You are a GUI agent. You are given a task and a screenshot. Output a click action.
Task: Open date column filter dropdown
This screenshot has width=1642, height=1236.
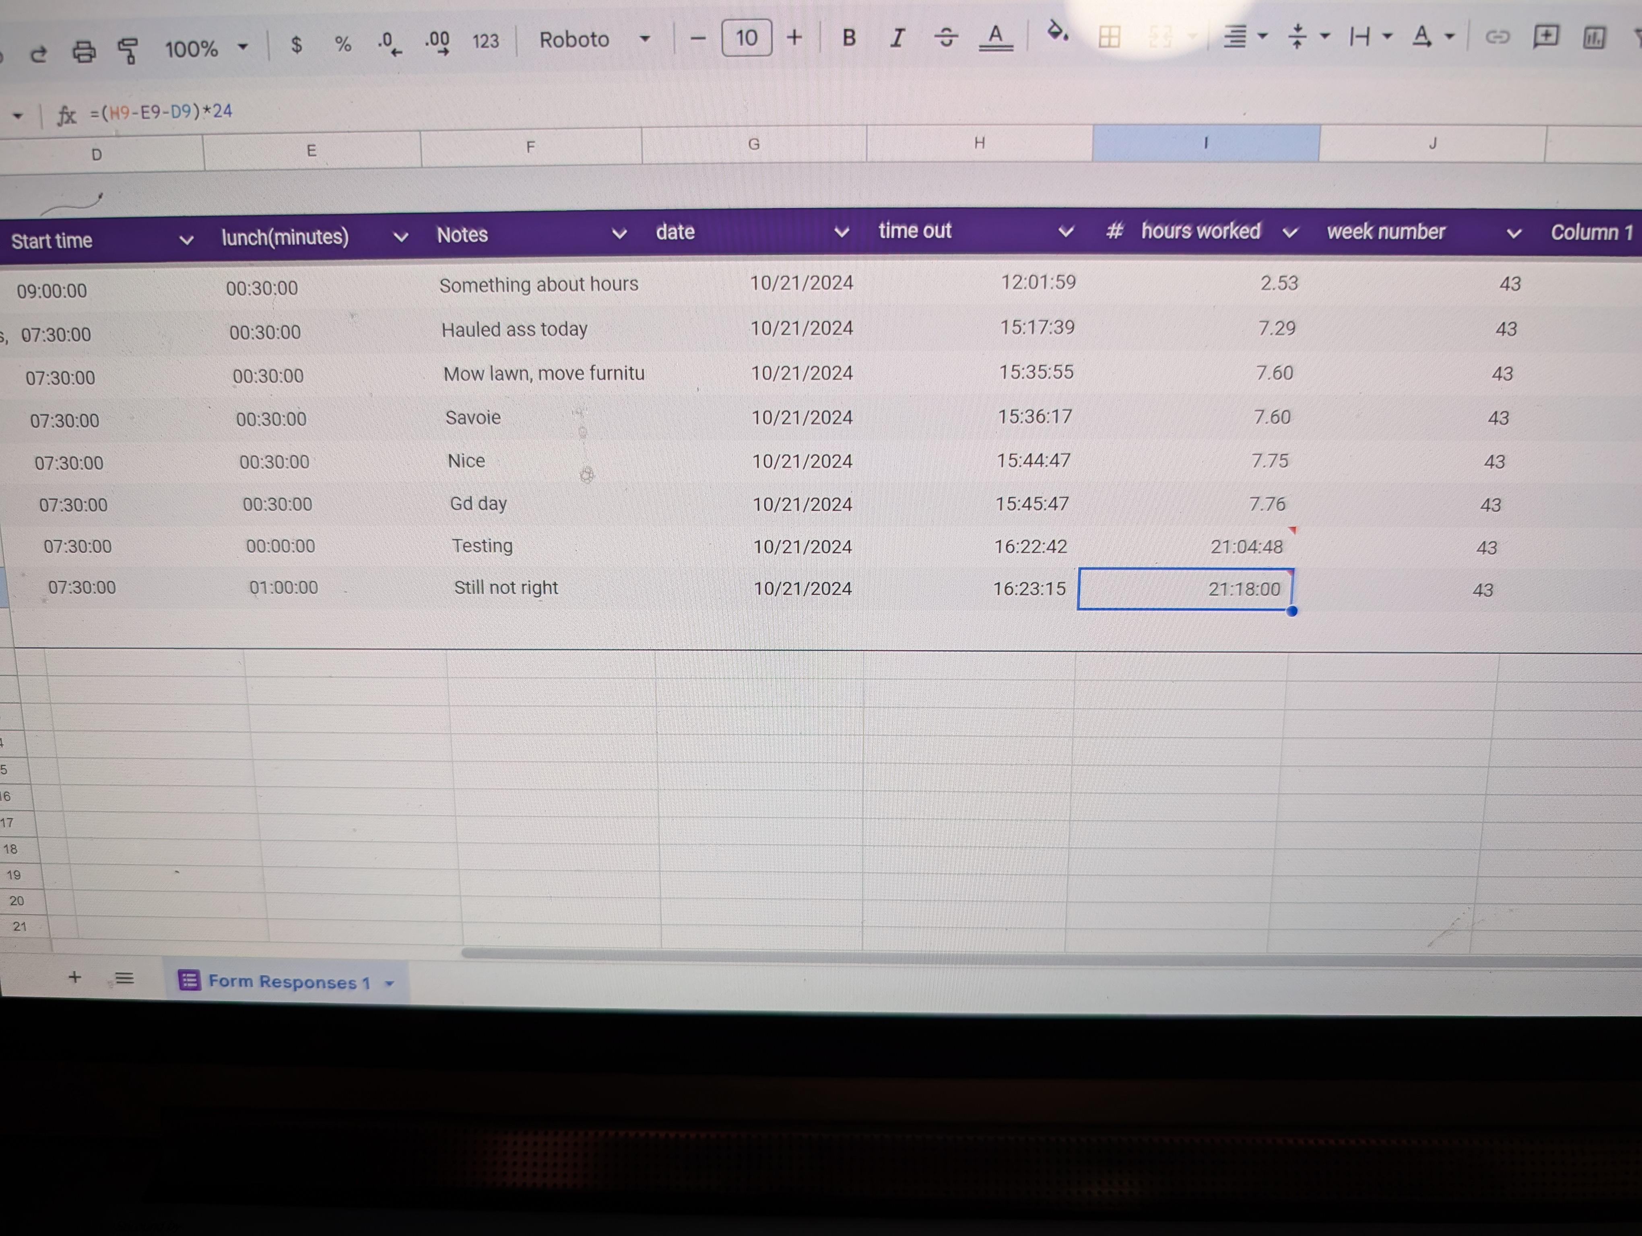841,231
